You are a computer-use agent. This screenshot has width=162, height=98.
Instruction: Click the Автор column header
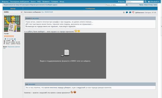click(13, 9)
